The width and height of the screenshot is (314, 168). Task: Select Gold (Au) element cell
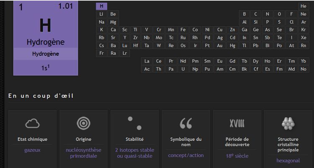point(220,46)
